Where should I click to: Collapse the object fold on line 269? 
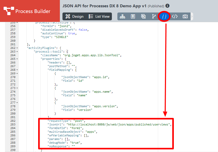(17, 73)
